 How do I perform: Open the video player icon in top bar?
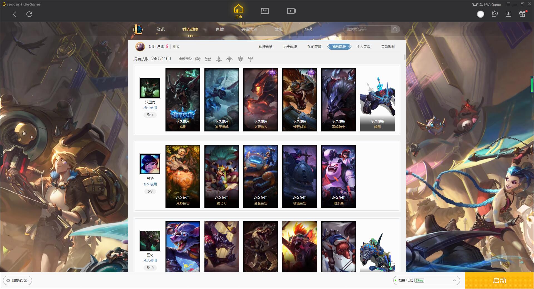pos(291,11)
